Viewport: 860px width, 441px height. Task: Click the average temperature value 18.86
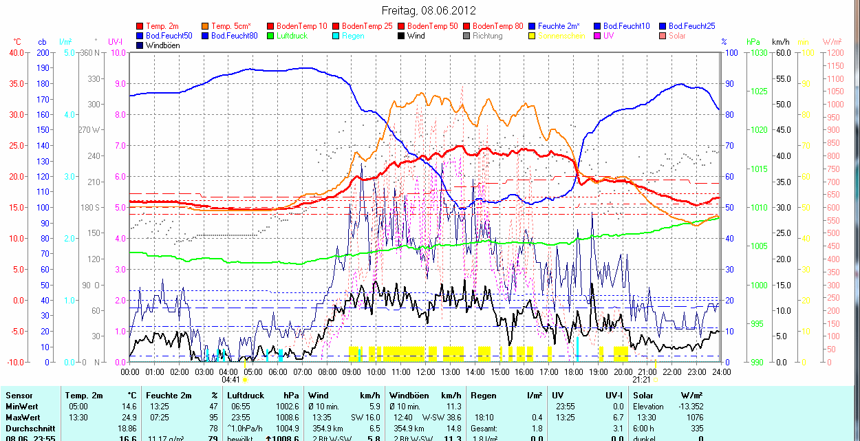click(x=126, y=427)
